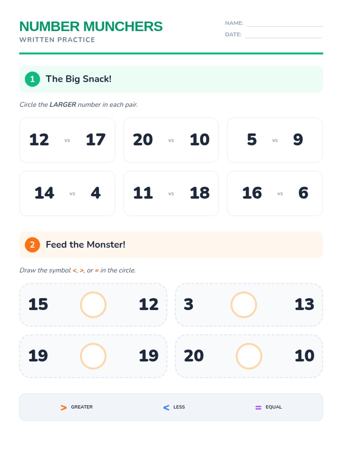Select the number 18 in 11 vs 18

[199, 193]
